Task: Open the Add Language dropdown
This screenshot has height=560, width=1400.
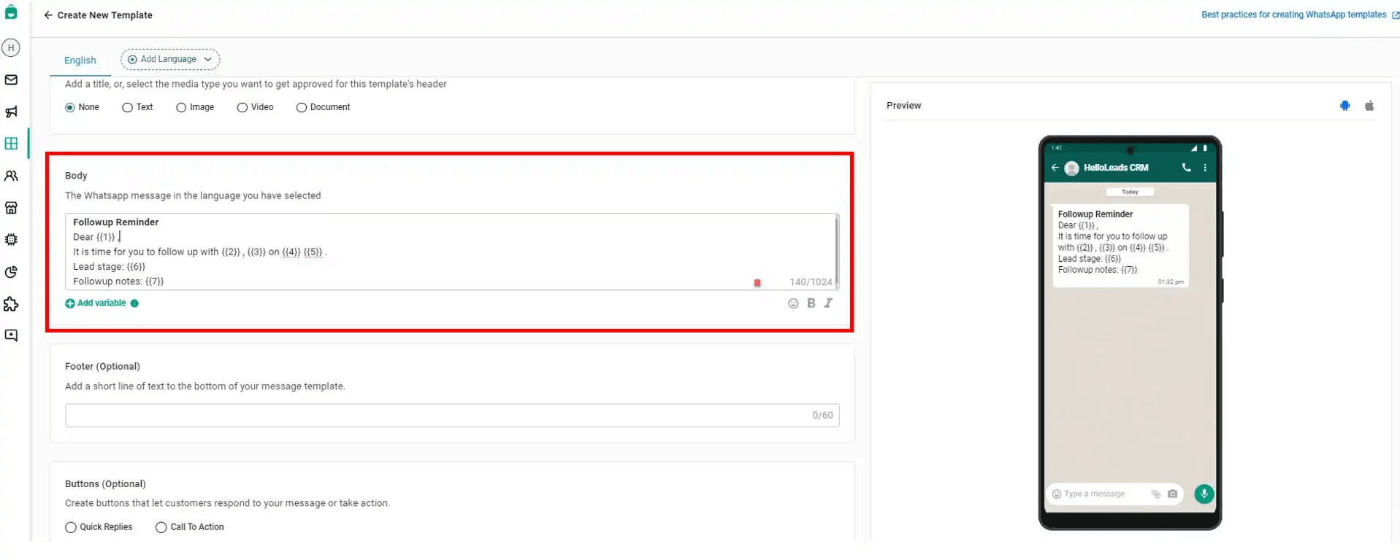Action: [x=170, y=59]
